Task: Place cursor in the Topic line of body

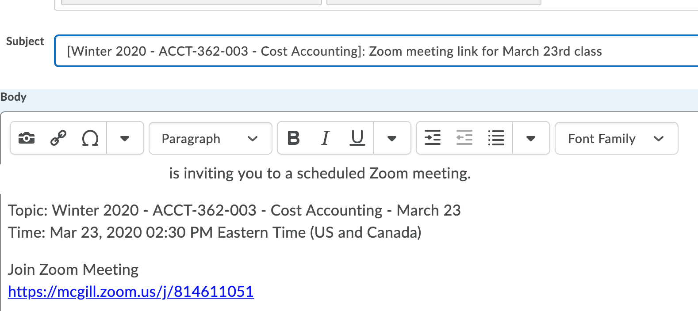Action: [234, 210]
